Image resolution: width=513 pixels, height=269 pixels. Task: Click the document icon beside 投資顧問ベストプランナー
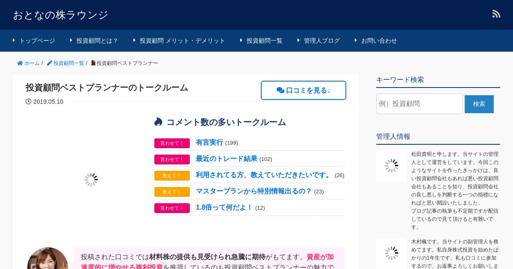pos(93,63)
